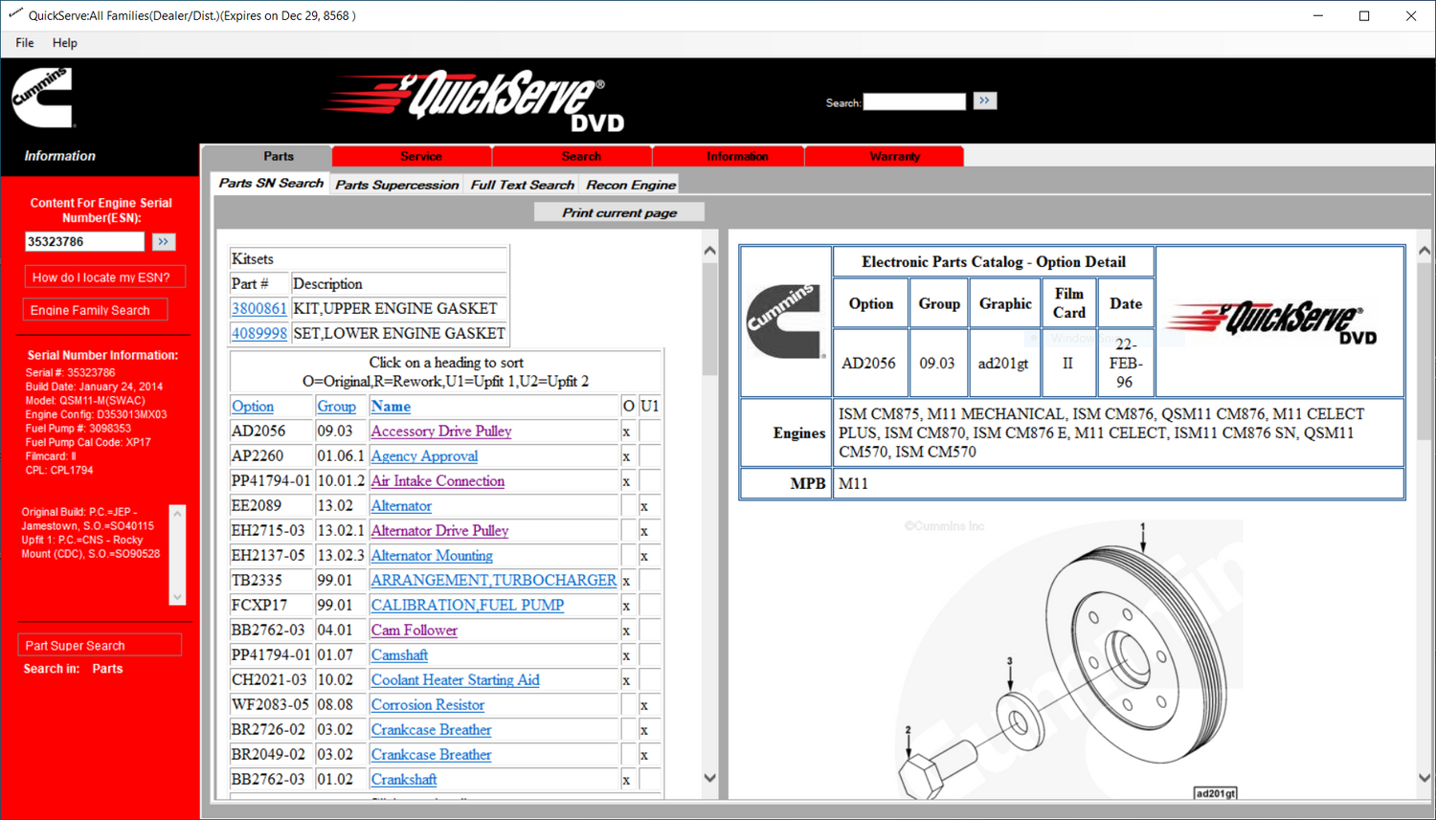Image resolution: width=1436 pixels, height=820 pixels.
Task: Click the Cummins logo in the header
Action: click(43, 97)
